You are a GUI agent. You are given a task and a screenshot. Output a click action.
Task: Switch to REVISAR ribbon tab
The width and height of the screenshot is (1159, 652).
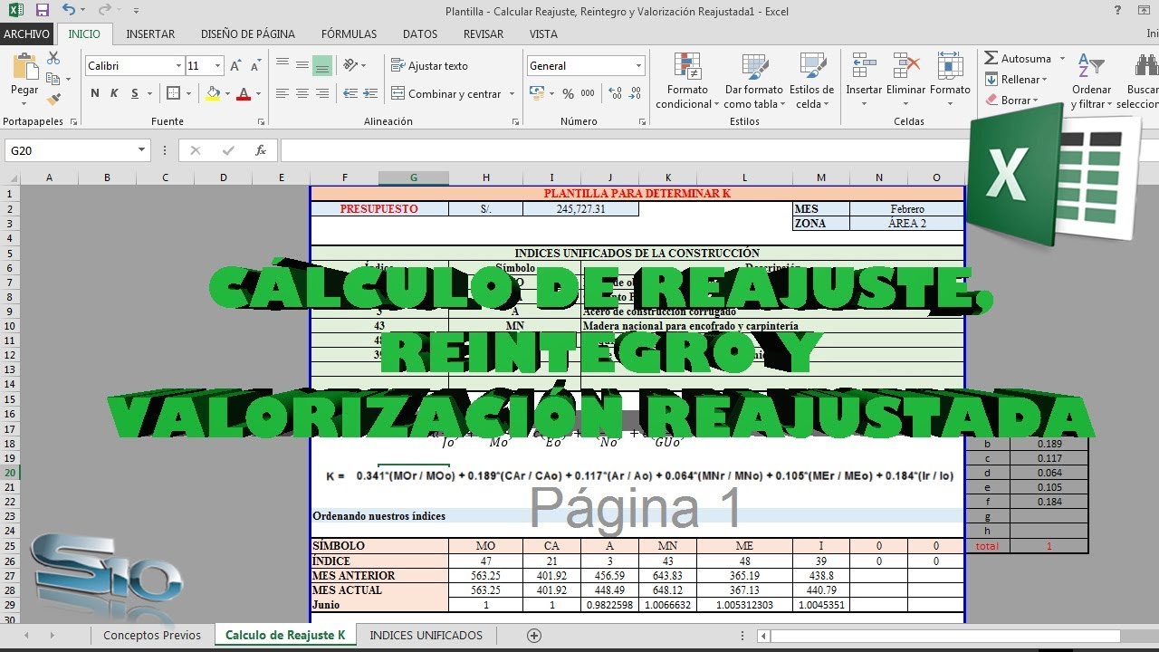click(x=484, y=34)
